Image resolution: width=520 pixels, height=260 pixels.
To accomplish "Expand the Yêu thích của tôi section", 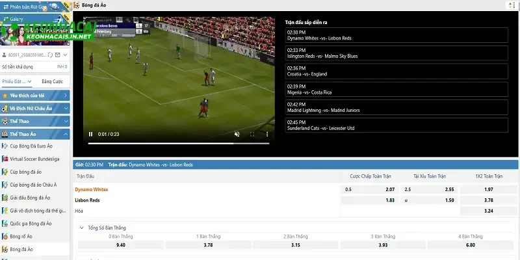I will 66,96.
